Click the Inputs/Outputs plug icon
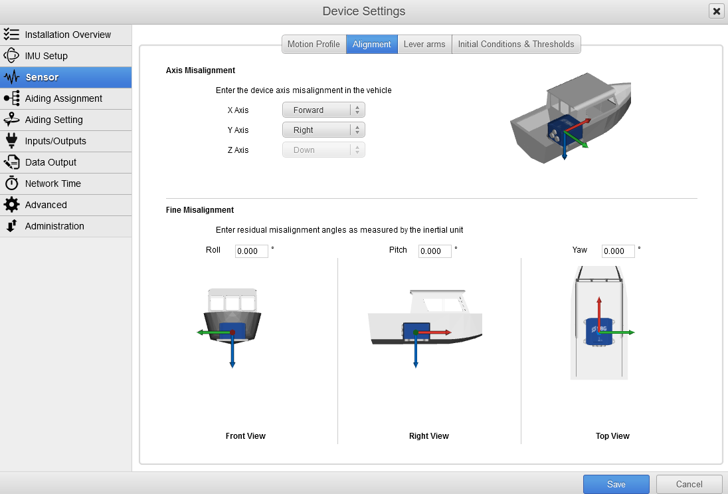728x494 pixels. [x=11, y=141]
